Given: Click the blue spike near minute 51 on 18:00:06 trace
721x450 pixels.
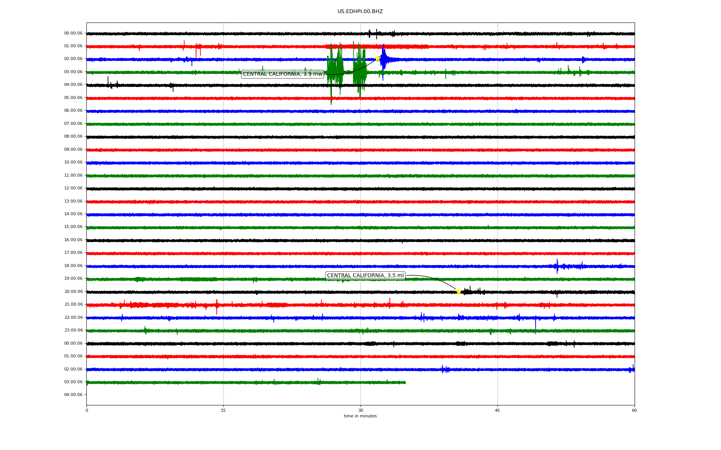Looking at the screenshot, I should point(557,266).
